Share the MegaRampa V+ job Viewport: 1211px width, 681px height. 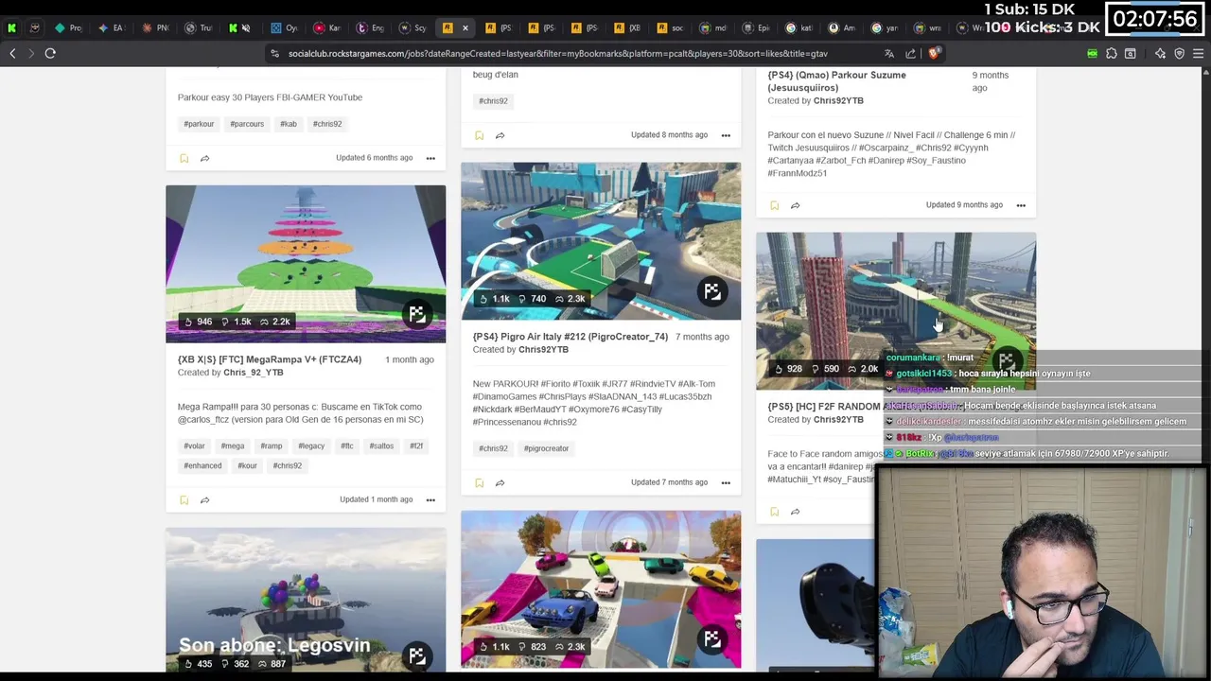click(x=204, y=499)
